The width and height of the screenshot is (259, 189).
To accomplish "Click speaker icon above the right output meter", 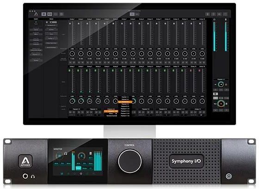I will [226, 19].
